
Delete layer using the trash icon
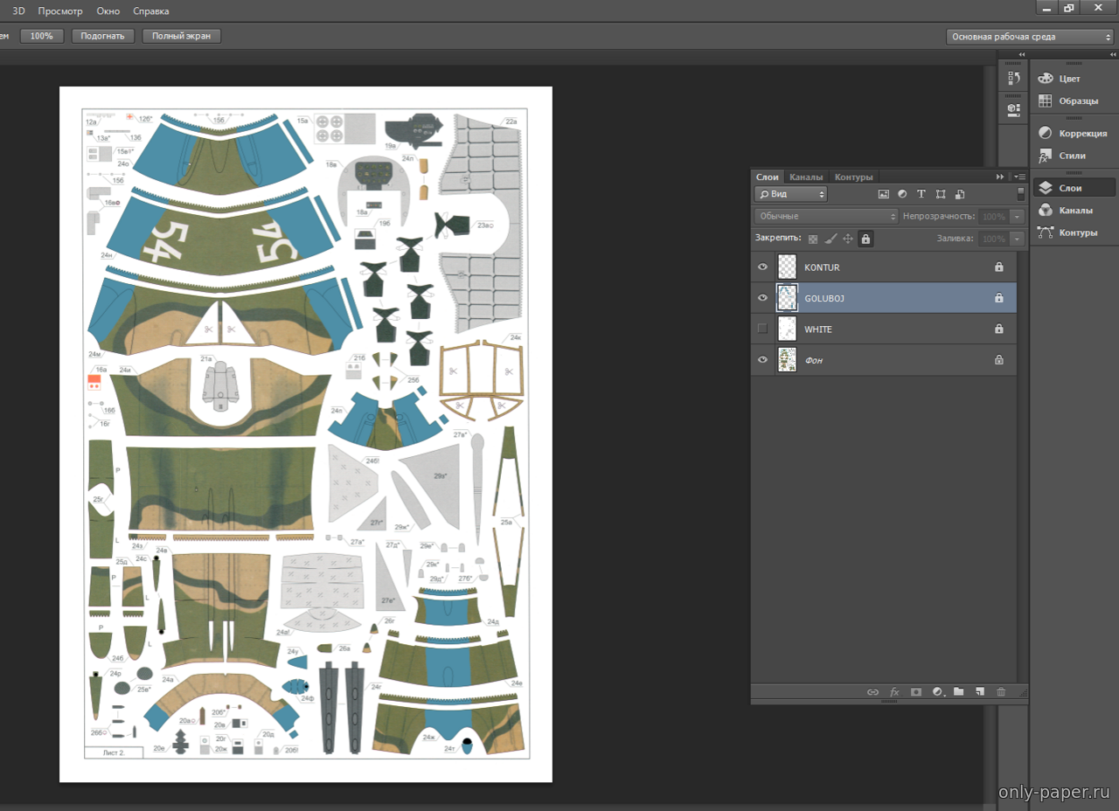(x=1001, y=691)
